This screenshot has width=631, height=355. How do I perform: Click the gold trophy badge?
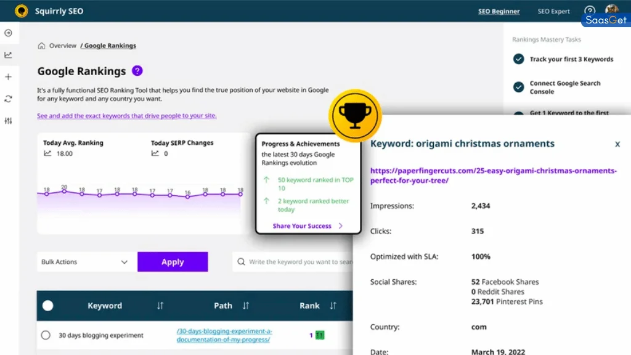(355, 115)
